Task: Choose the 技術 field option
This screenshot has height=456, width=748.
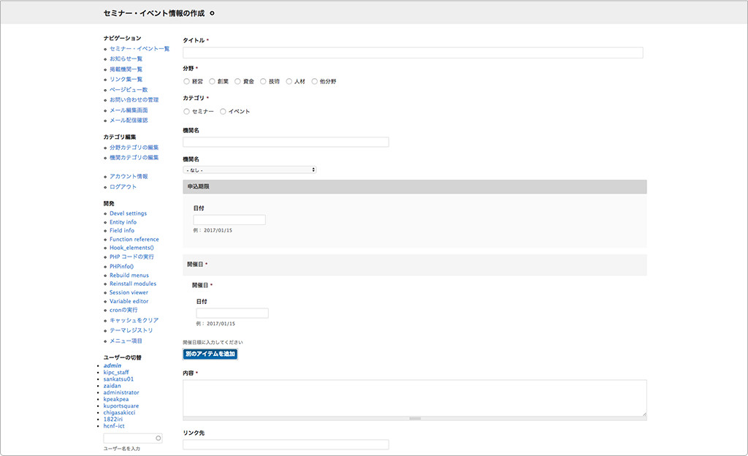Action: (263, 82)
